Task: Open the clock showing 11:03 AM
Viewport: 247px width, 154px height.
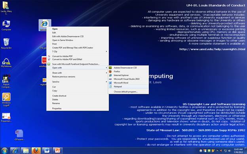Action: 238,150
